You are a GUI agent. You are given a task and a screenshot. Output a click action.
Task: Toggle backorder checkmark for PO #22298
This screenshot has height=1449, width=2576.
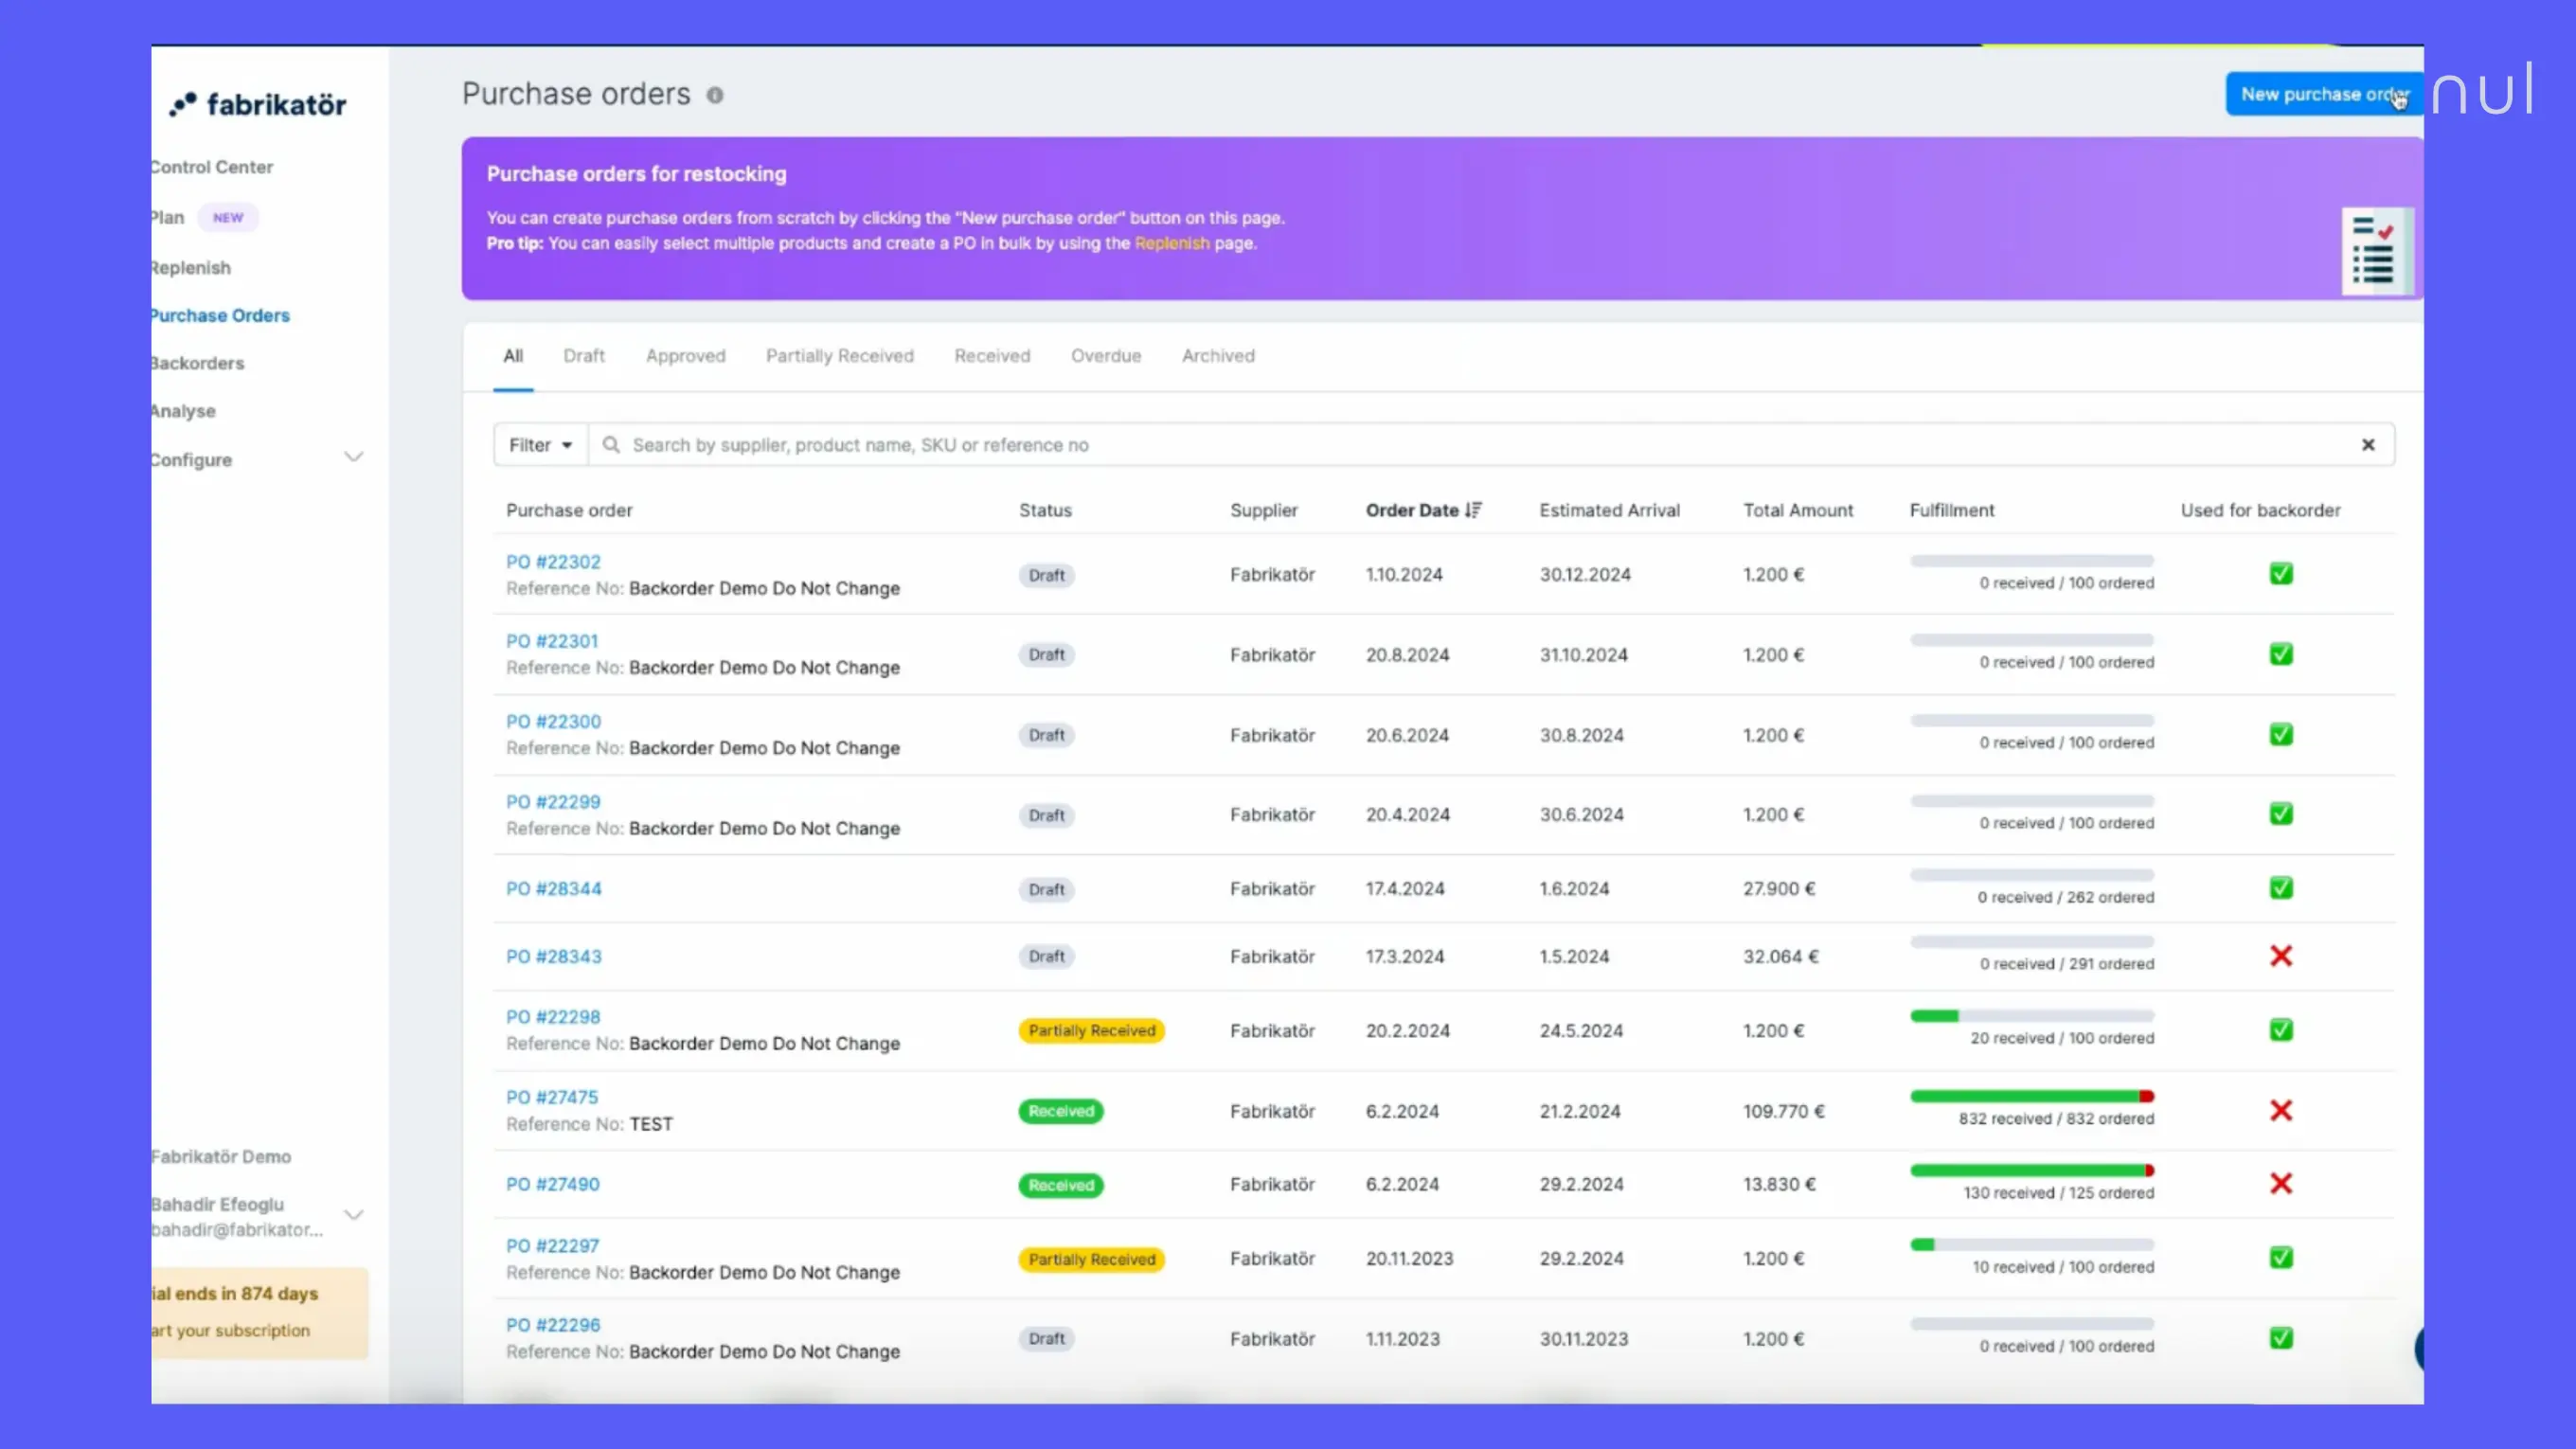(2281, 1030)
